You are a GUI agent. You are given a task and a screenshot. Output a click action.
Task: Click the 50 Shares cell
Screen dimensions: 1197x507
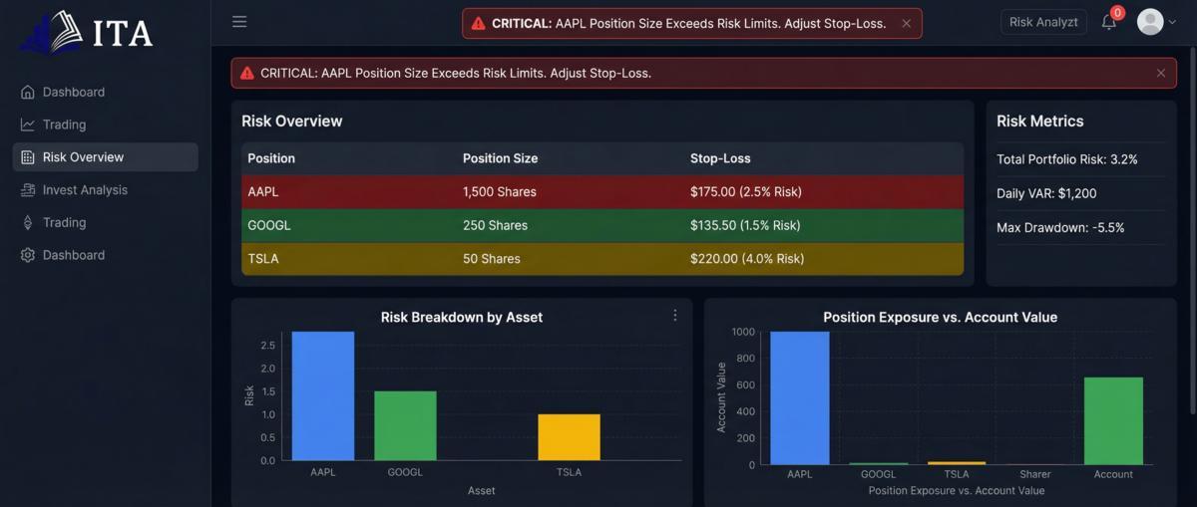[x=492, y=259]
